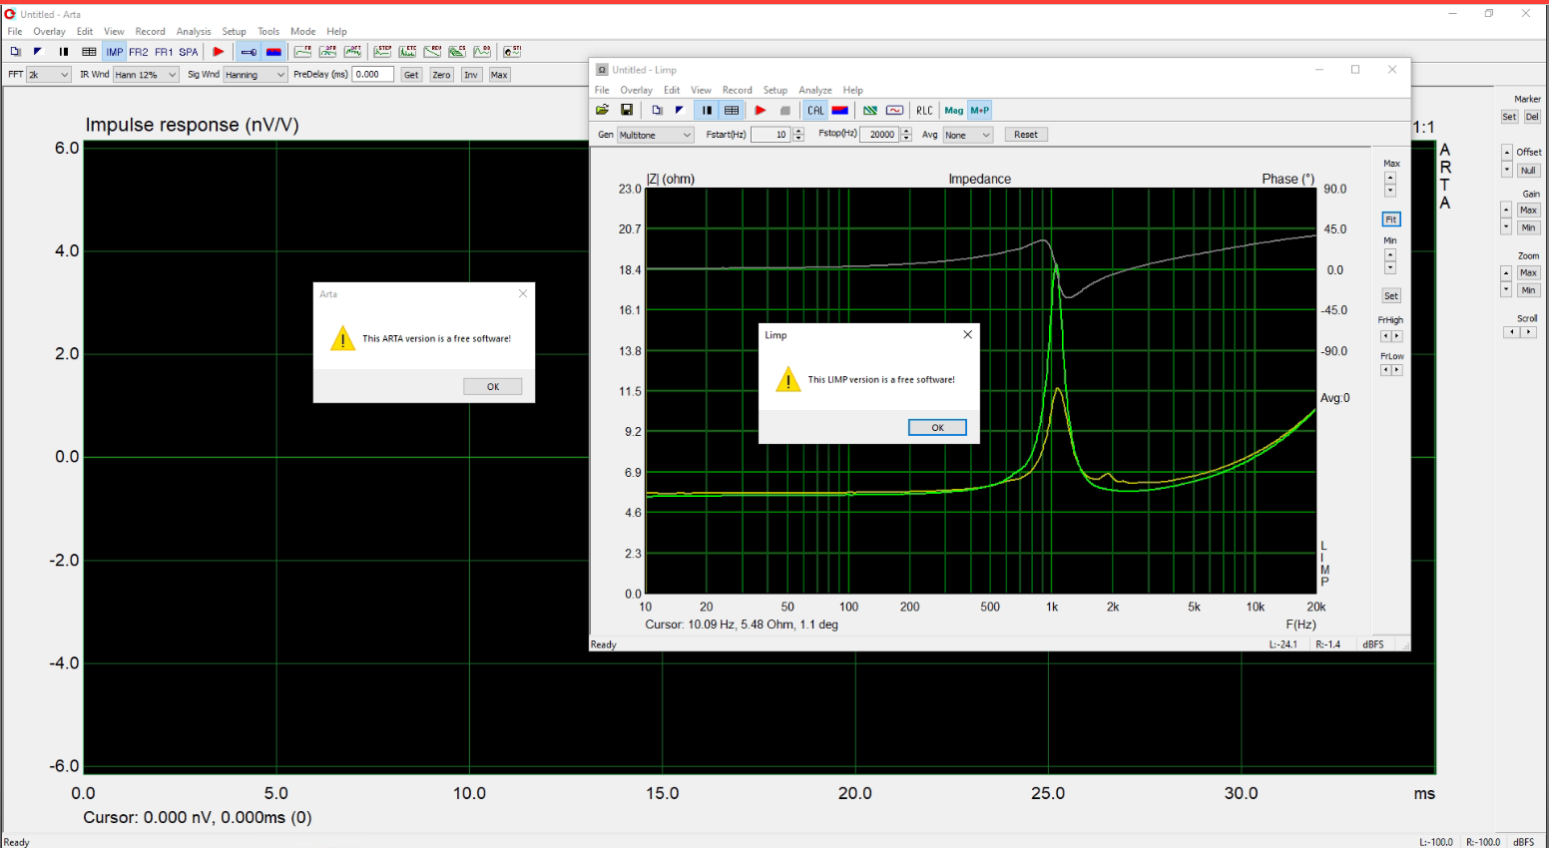
Task: Click the Zoom Min button in ARTA
Action: coord(1528,290)
